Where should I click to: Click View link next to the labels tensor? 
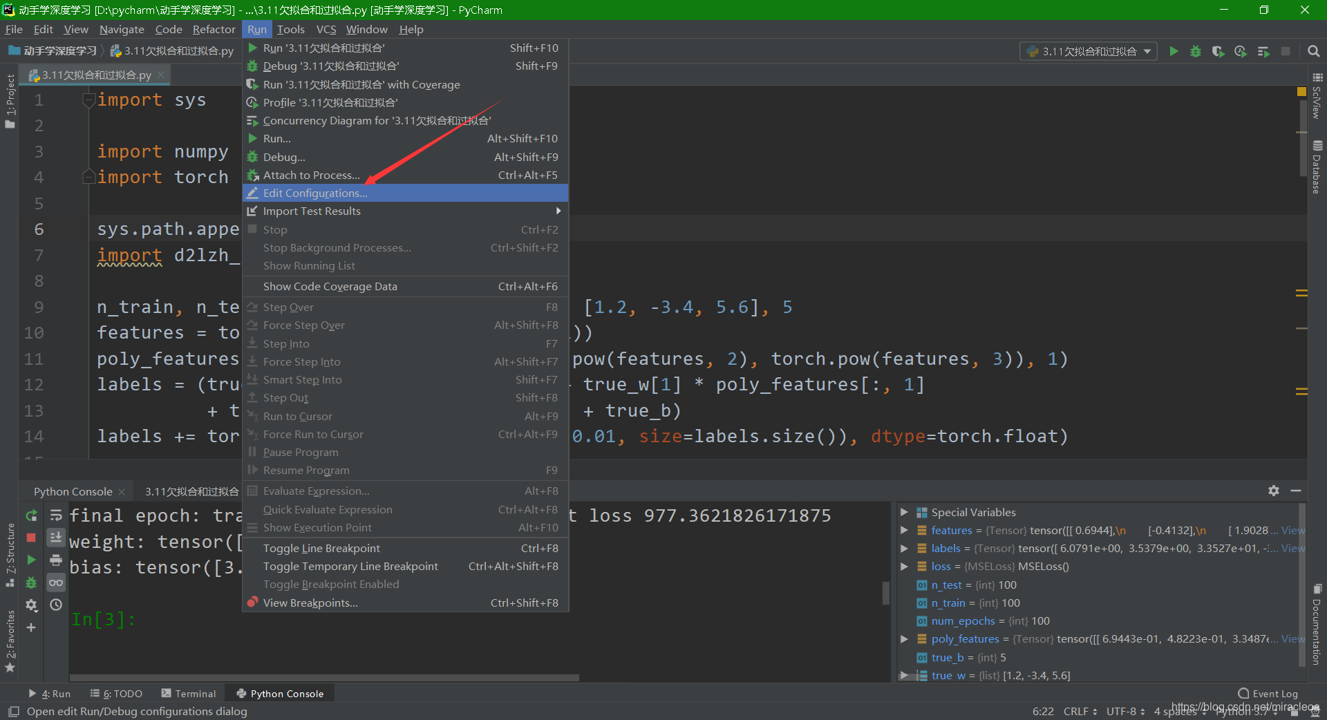1291,548
